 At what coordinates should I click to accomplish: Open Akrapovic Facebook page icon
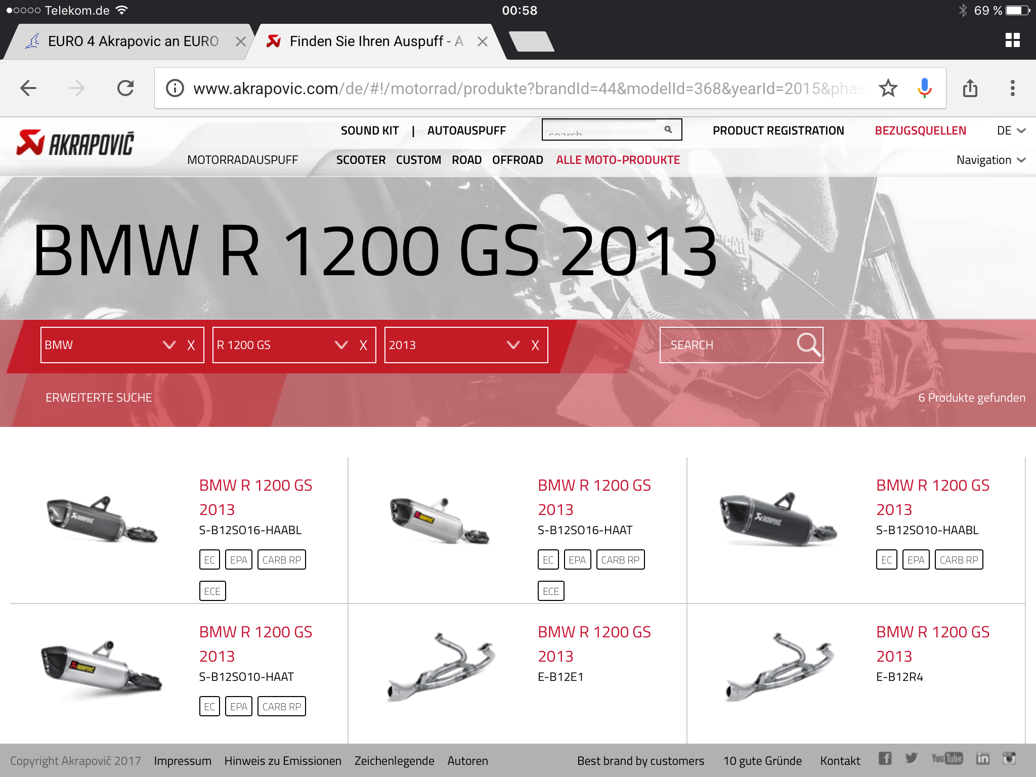[x=885, y=758]
